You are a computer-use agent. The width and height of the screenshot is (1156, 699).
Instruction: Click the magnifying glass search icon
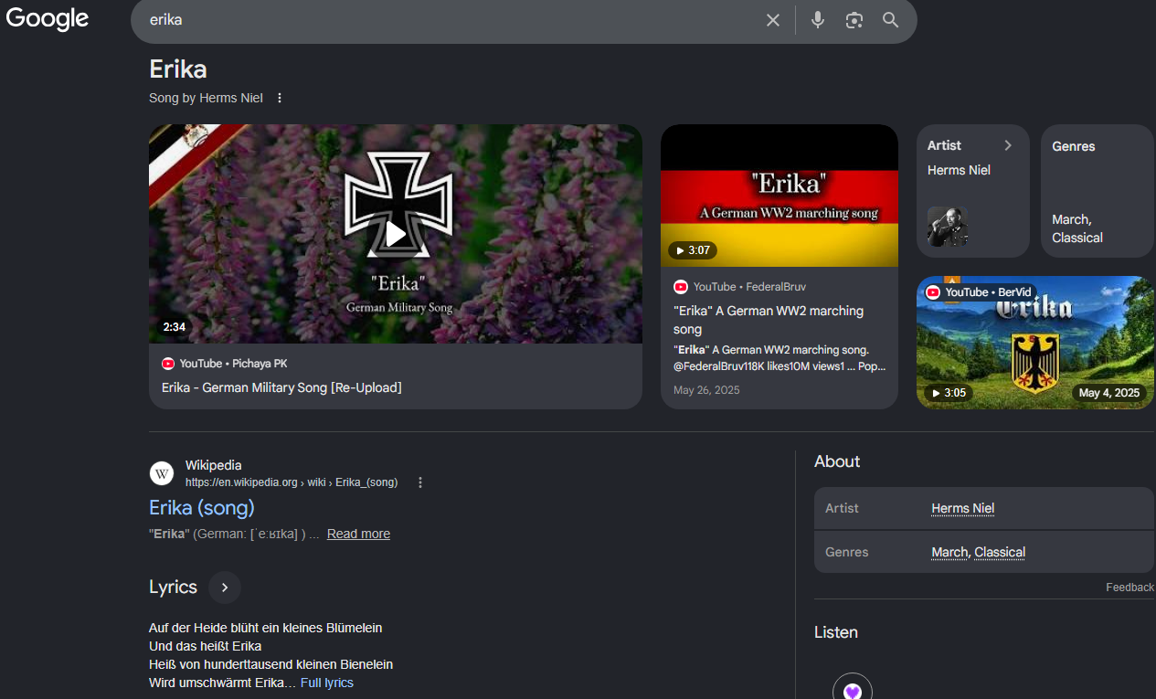click(891, 20)
